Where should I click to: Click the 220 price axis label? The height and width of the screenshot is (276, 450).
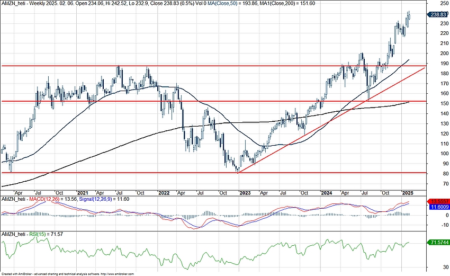coord(445,33)
